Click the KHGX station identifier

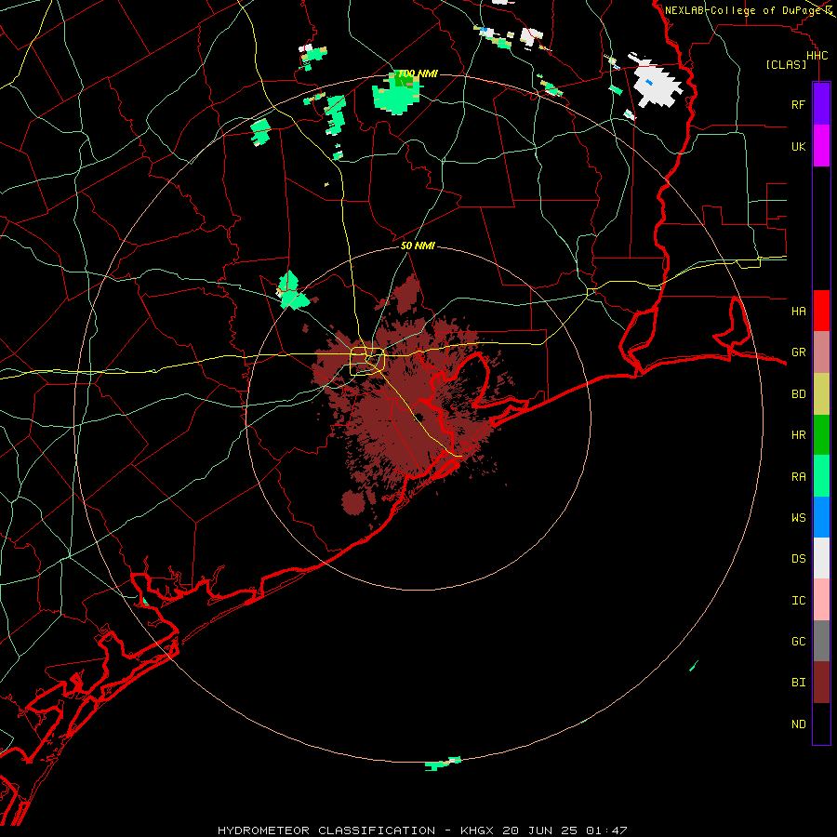(477, 830)
